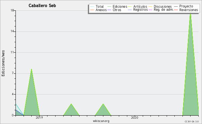Viewport: 202px width, 124px height.
Task: Click the cyan Total legend color line
Action: pos(92,7)
